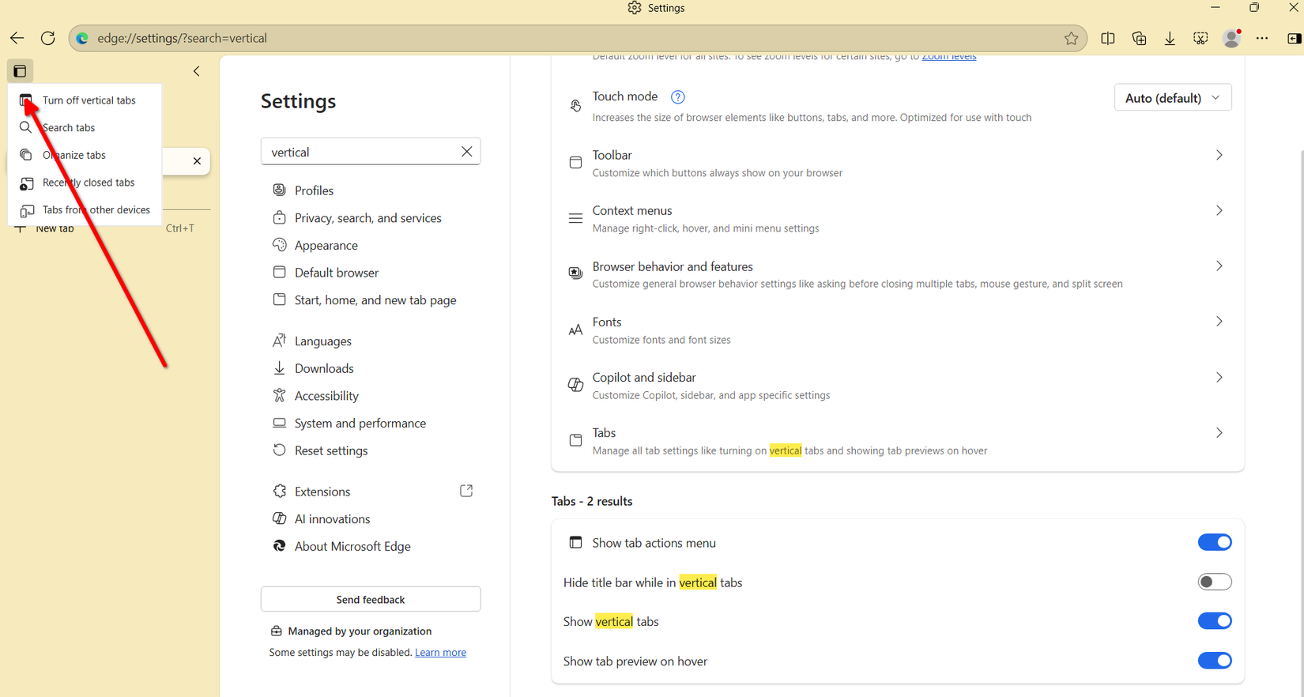The image size is (1304, 697).
Task: Click the tab actions menu icon
Action: [20, 71]
